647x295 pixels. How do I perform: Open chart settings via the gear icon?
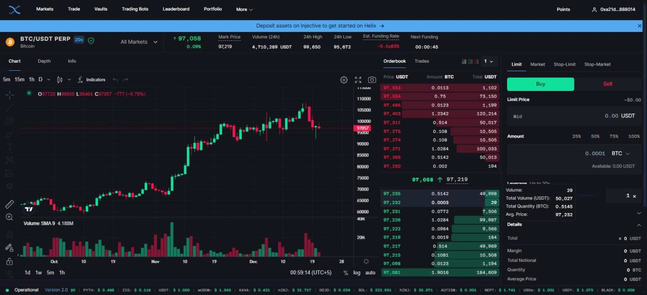[343, 80]
